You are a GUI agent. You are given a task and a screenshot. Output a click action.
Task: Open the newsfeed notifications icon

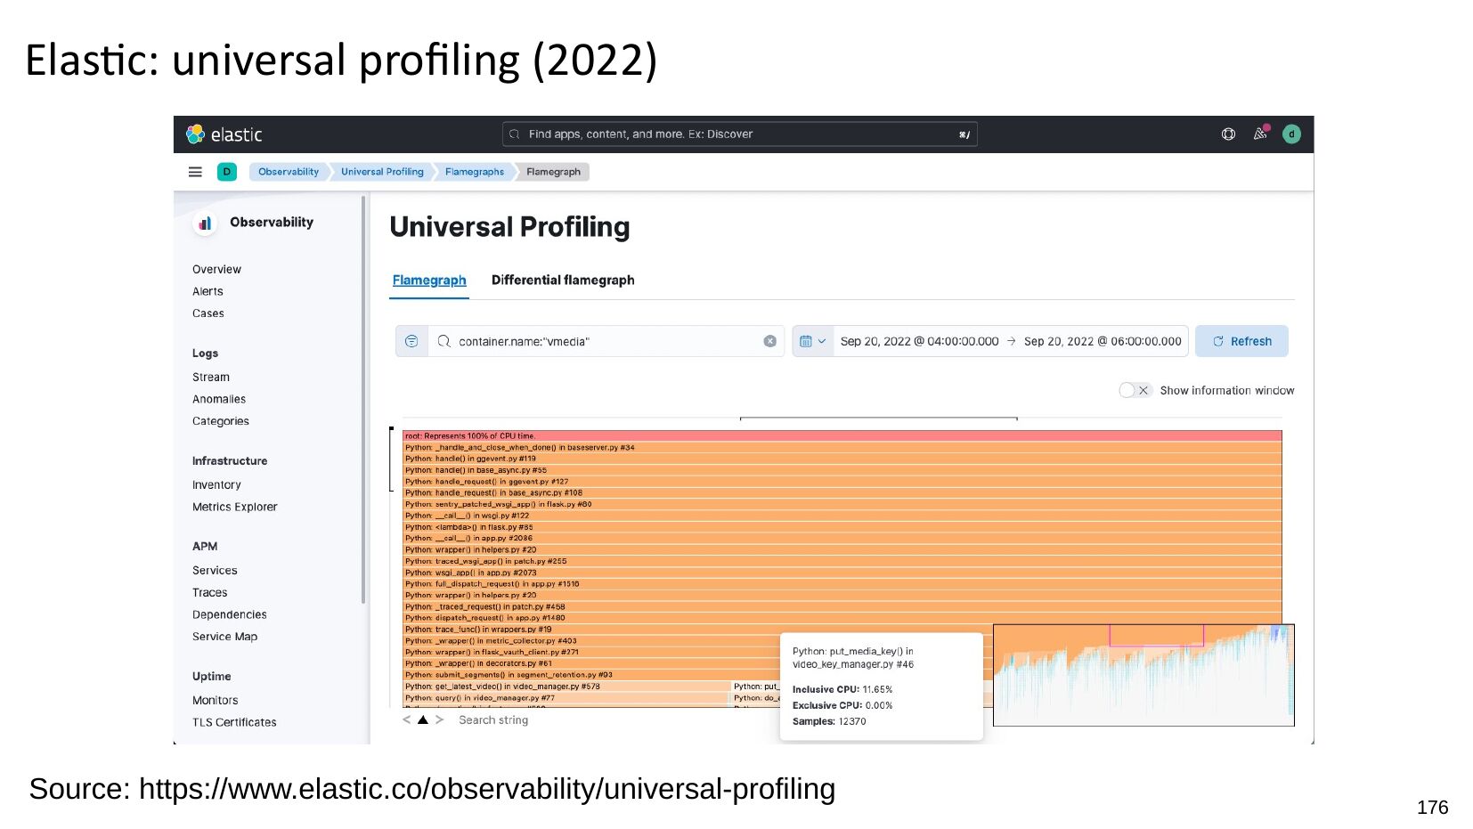tap(1260, 134)
